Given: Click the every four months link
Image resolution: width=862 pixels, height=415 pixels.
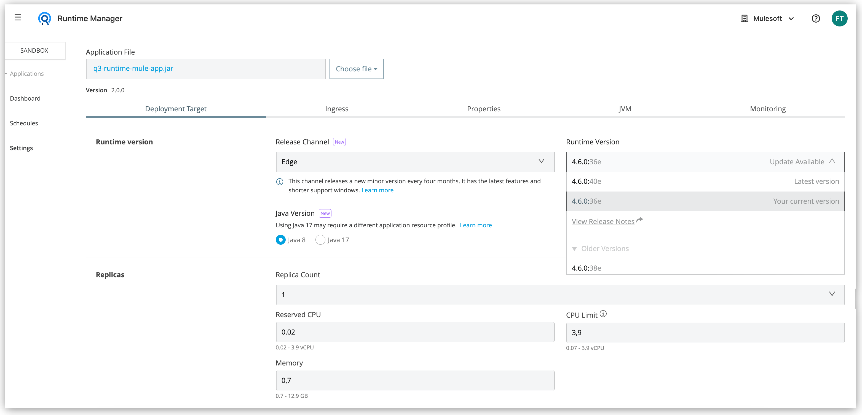Looking at the screenshot, I should point(432,181).
